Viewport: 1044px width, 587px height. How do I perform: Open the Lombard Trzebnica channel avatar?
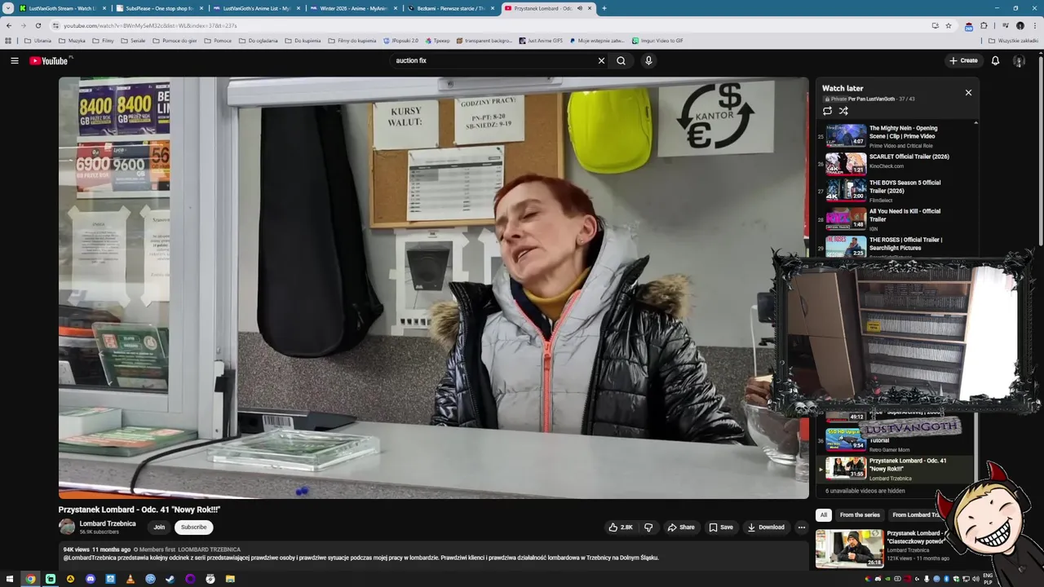pos(67,527)
